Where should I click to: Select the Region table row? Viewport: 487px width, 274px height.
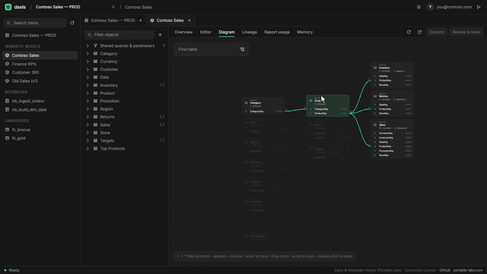(125, 109)
